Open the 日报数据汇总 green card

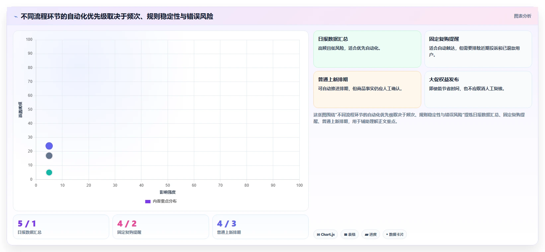(367, 49)
